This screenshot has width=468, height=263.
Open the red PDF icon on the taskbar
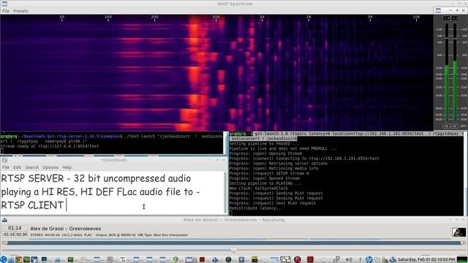pyautogui.click(x=310, y=259)
